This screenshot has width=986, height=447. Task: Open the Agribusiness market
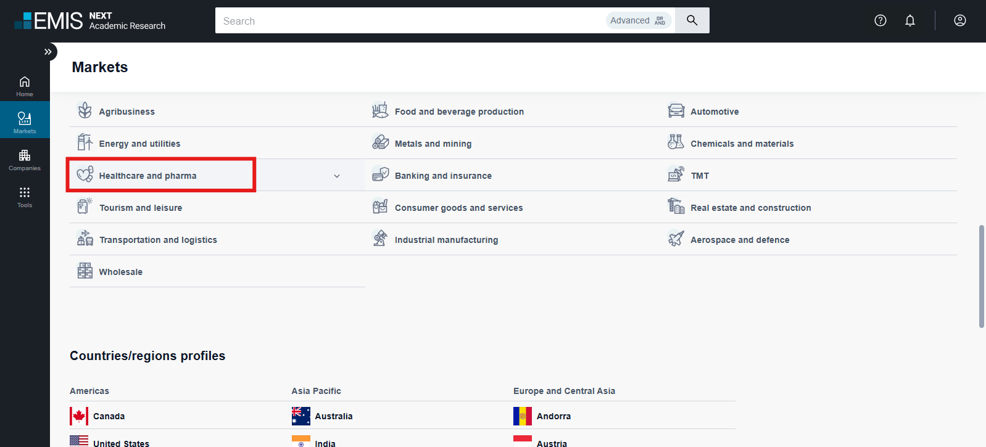click(126, 112)
